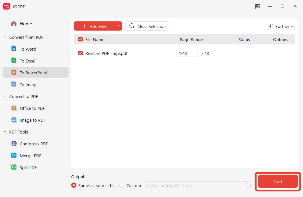303x197 pixels.
Task: Select To Excel conversion
Action: coord(36,61)
